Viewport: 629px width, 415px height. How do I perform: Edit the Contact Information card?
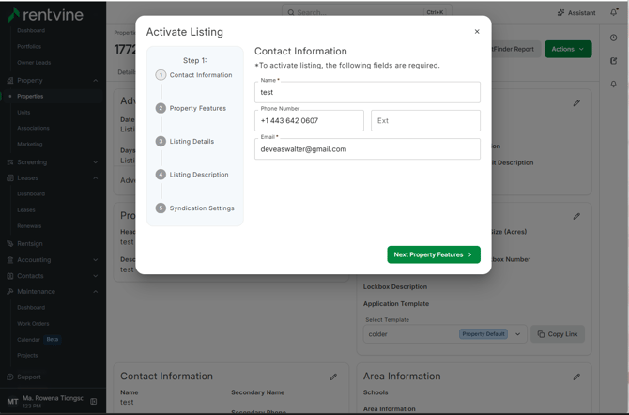tap(333, 377)
